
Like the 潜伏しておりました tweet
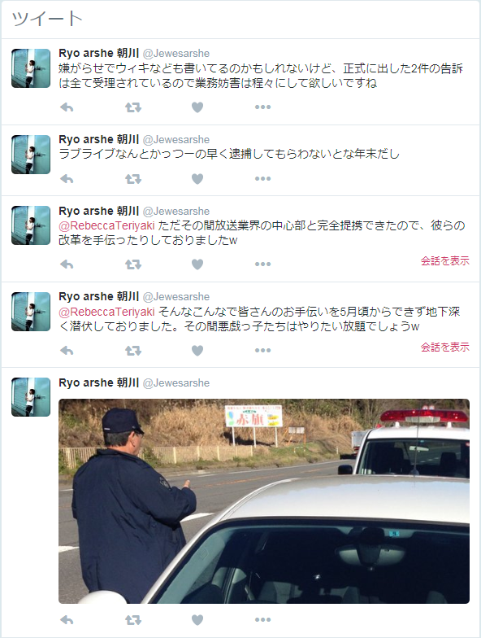click(x=197, y=351)
